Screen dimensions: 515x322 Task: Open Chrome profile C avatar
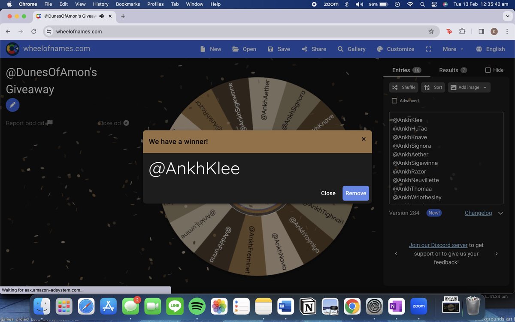(x=494, y=31)
